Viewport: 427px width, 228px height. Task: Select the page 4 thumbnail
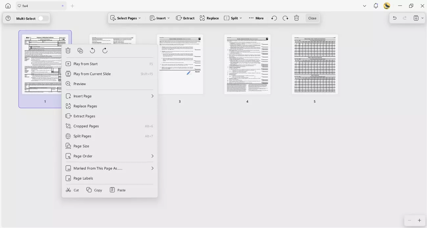point(247,64)
